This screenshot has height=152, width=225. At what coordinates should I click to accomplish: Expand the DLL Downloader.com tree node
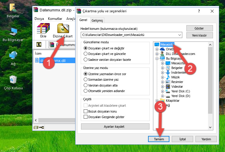[x=157, y=54]
